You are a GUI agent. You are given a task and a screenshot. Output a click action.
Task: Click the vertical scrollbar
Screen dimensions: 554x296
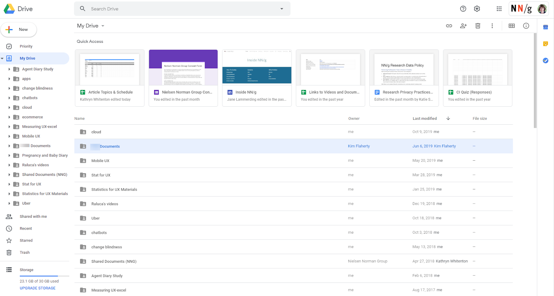(535, 81)
